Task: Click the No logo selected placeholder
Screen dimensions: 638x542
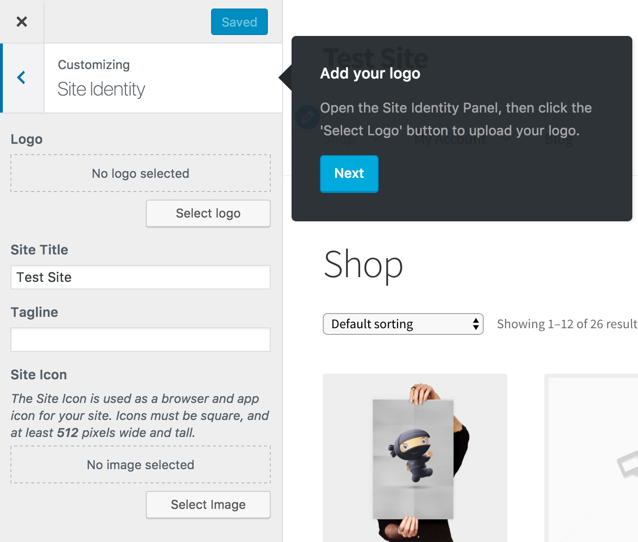Action: coord(140,173)
